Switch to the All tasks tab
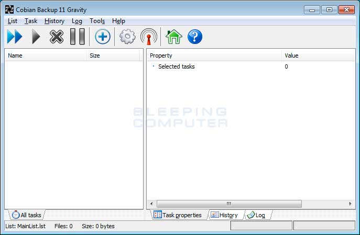The height and width of the screenshot is (235, 360). tap(27, 215)
